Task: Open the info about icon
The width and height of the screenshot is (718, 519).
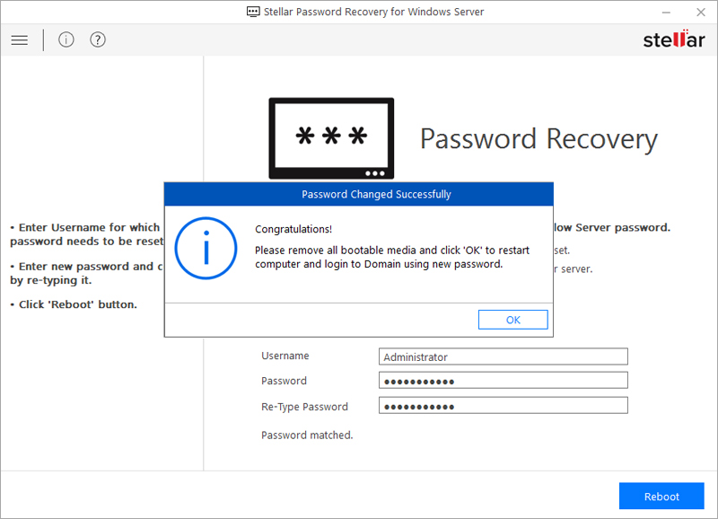Action: pyautogui.click(x=66, y=40)
